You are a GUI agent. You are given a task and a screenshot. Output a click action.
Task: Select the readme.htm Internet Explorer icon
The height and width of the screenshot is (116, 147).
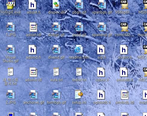79,49
